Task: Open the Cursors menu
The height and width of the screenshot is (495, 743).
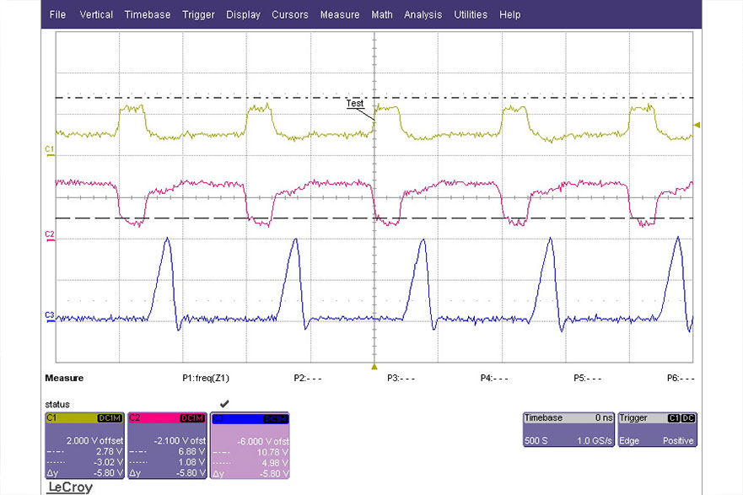Action: (x=289, y=14)
